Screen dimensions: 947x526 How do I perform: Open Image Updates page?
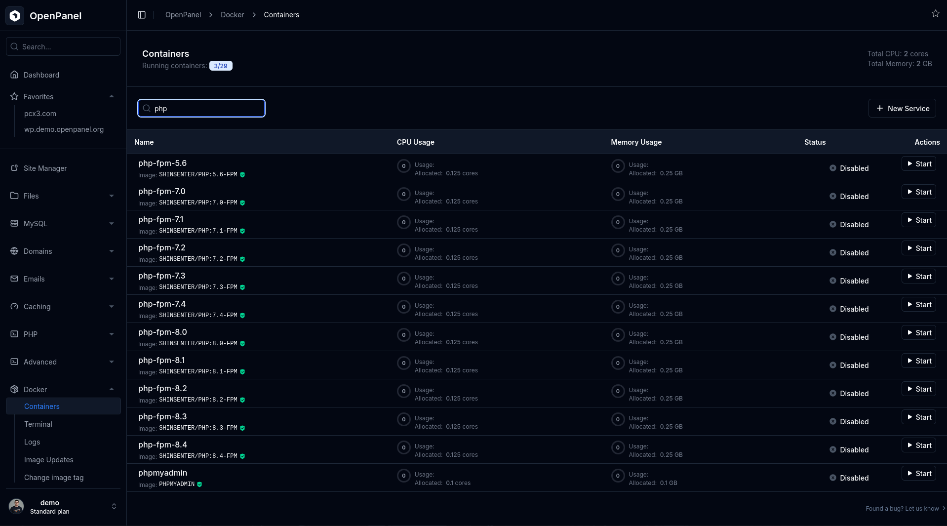point(49,460)
